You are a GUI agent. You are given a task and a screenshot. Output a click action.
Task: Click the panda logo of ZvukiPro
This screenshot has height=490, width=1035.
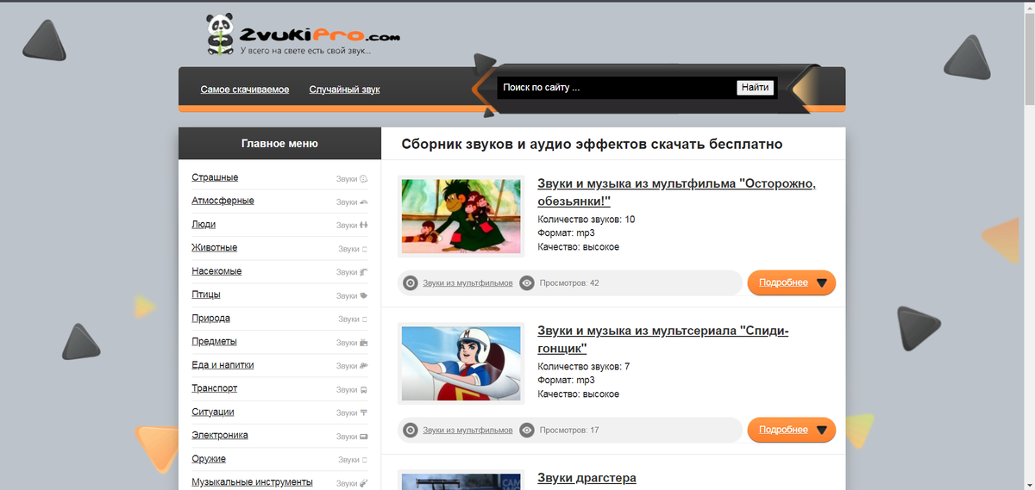(222, 34)
